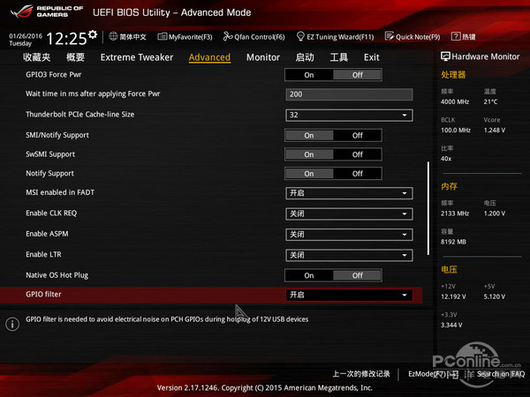Click the 01/26/2016 date
Screen dimensions: 530x397
click(26, 36)
